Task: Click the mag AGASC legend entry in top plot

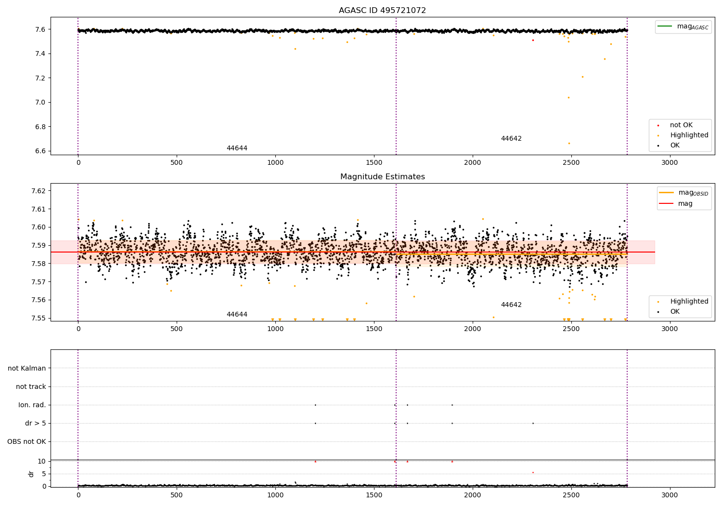Action: 683,27
